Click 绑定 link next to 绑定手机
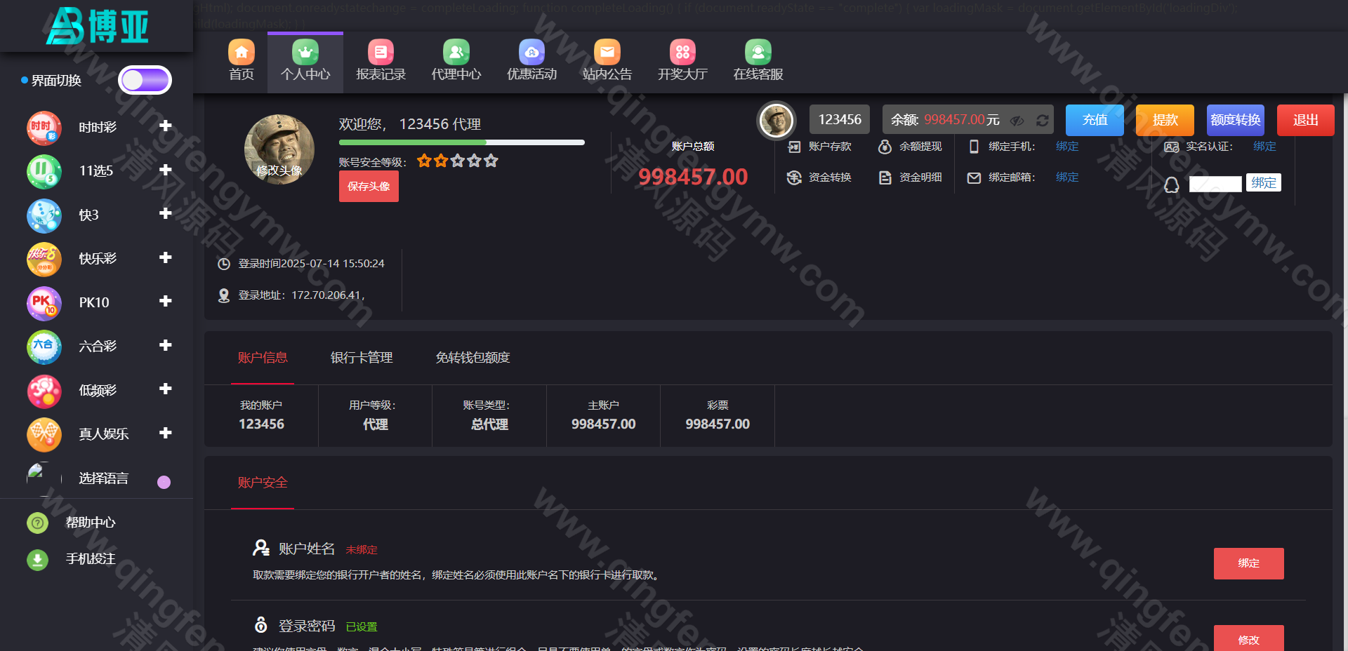The height and width of the screenshot is (651, 1348). point(1067,147)
